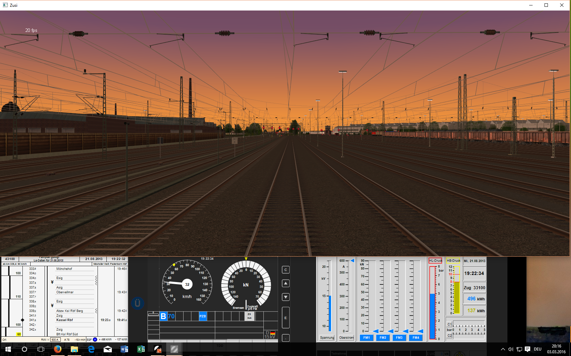Click the blue B indicator lamp

163,316
